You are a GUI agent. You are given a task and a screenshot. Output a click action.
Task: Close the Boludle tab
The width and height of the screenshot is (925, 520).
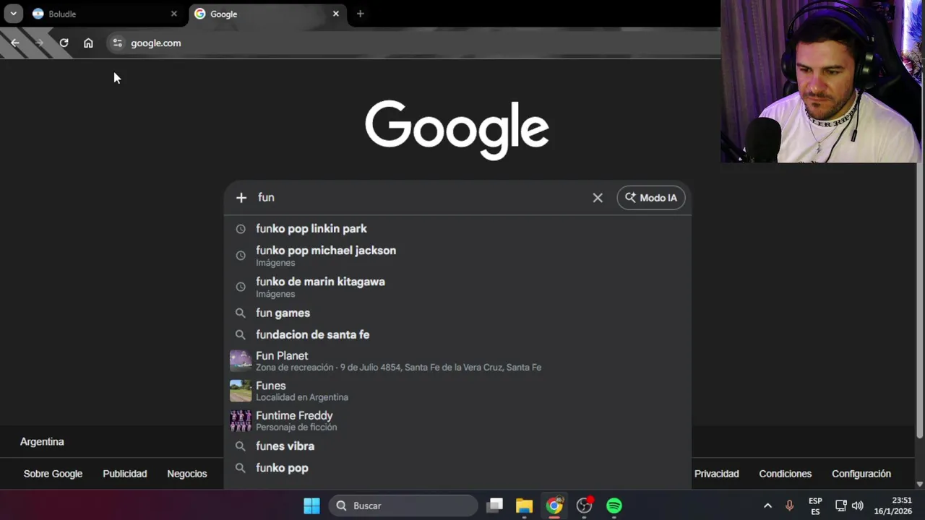(x=173, y=14)
